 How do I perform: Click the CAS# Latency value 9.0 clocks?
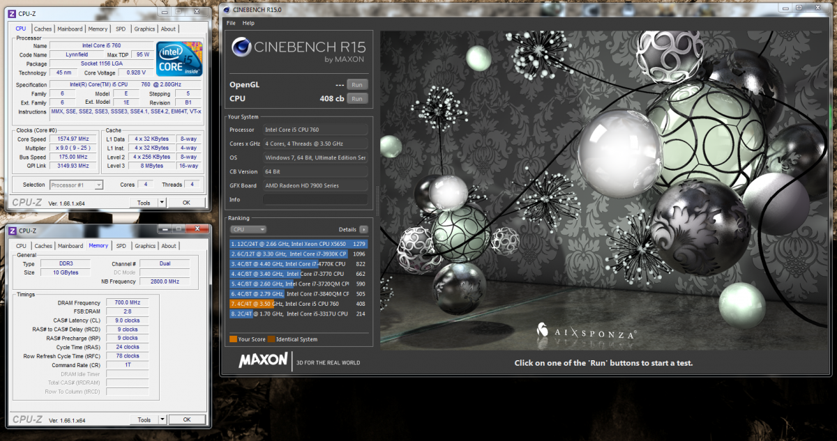127,320
